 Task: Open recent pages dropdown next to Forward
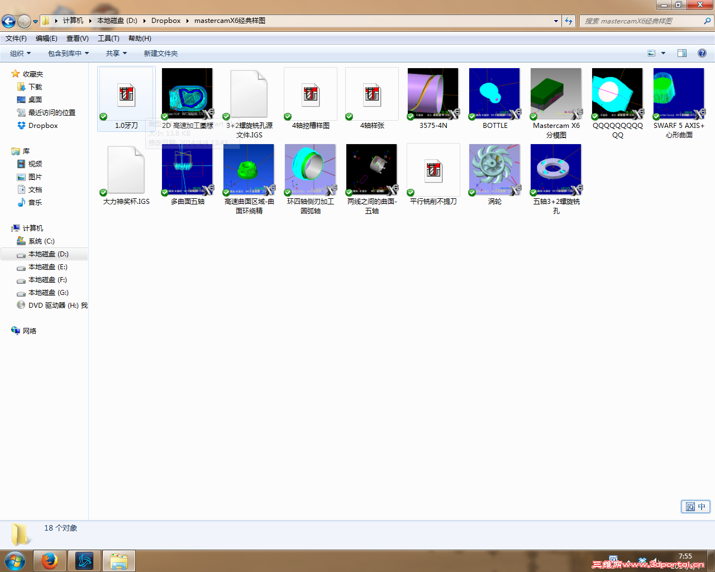[x=36, y=22]
